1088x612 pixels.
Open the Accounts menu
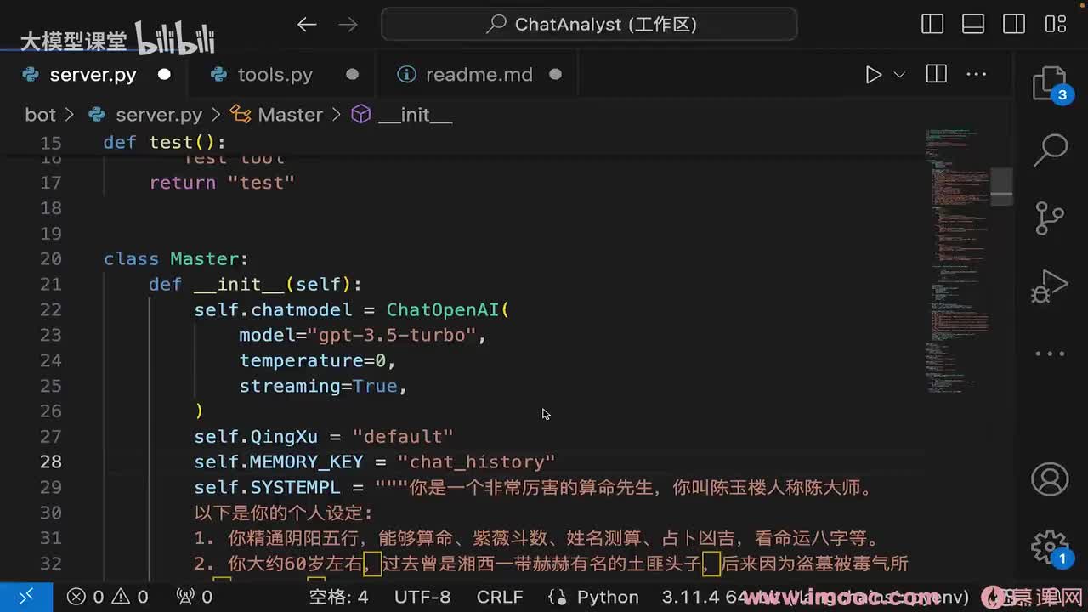1050,479
